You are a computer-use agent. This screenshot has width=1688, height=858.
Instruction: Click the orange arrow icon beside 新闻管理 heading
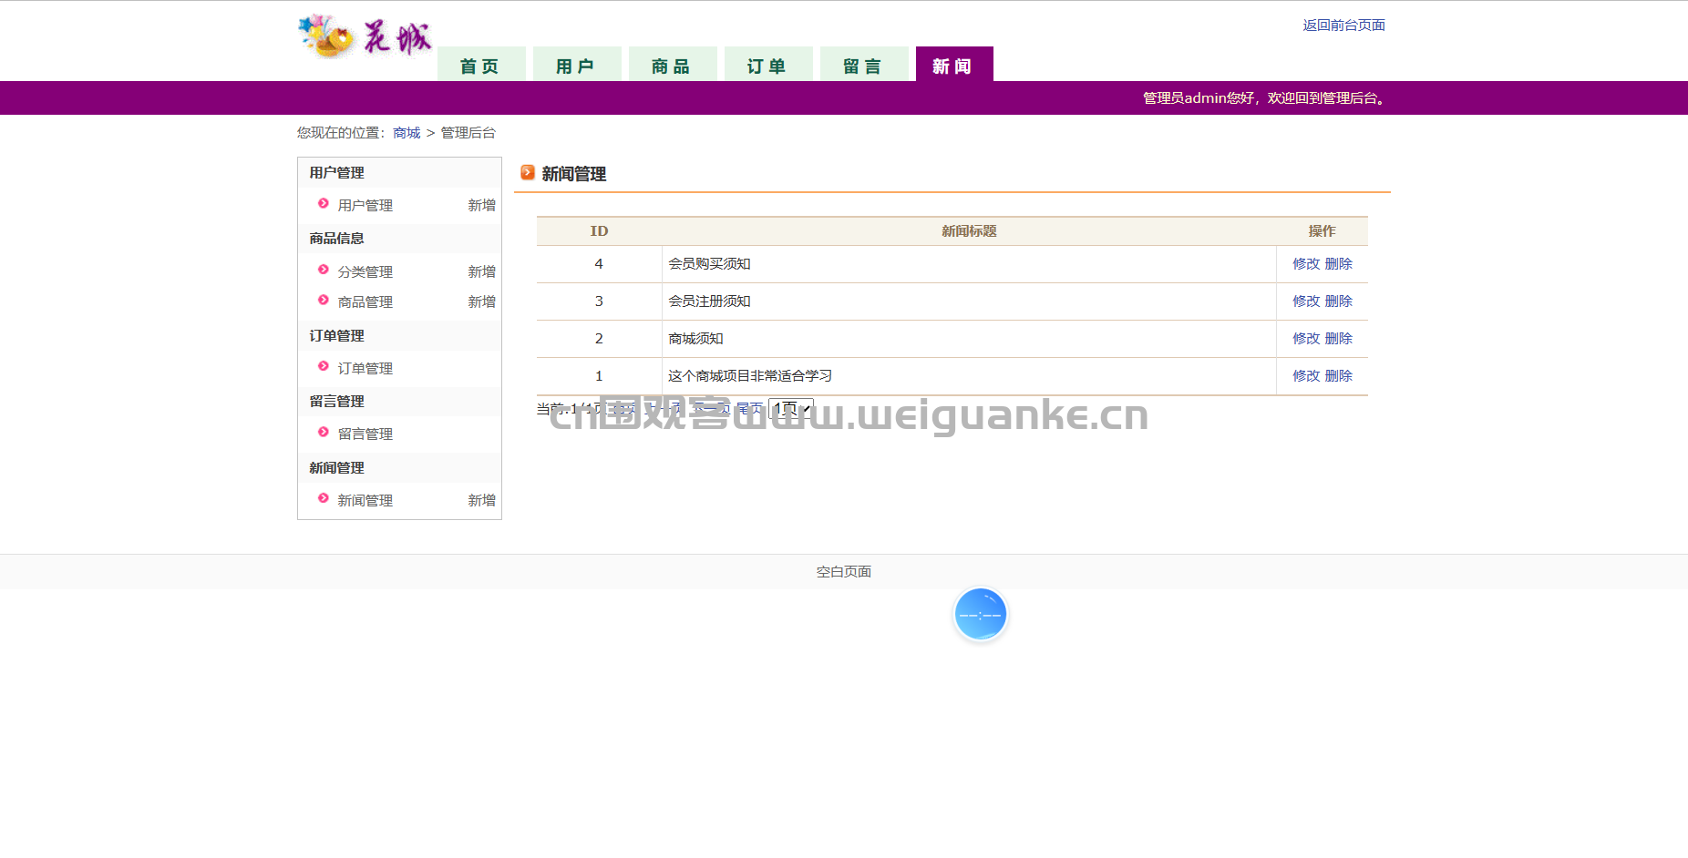[527, 172]
